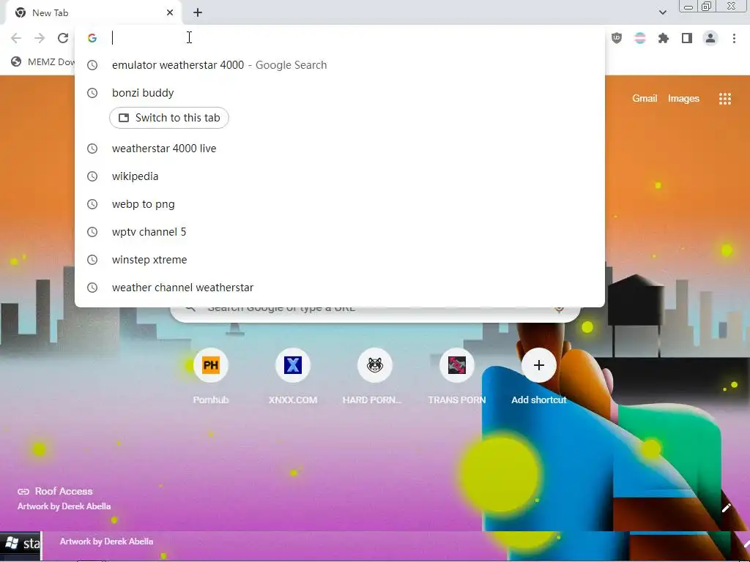Viewport: 750px width, 562px height.
Task: Open the profile avatar icon
Action: [710, 38]
